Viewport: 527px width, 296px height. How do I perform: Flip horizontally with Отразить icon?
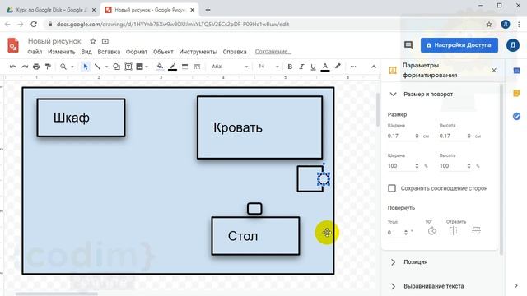453,231
